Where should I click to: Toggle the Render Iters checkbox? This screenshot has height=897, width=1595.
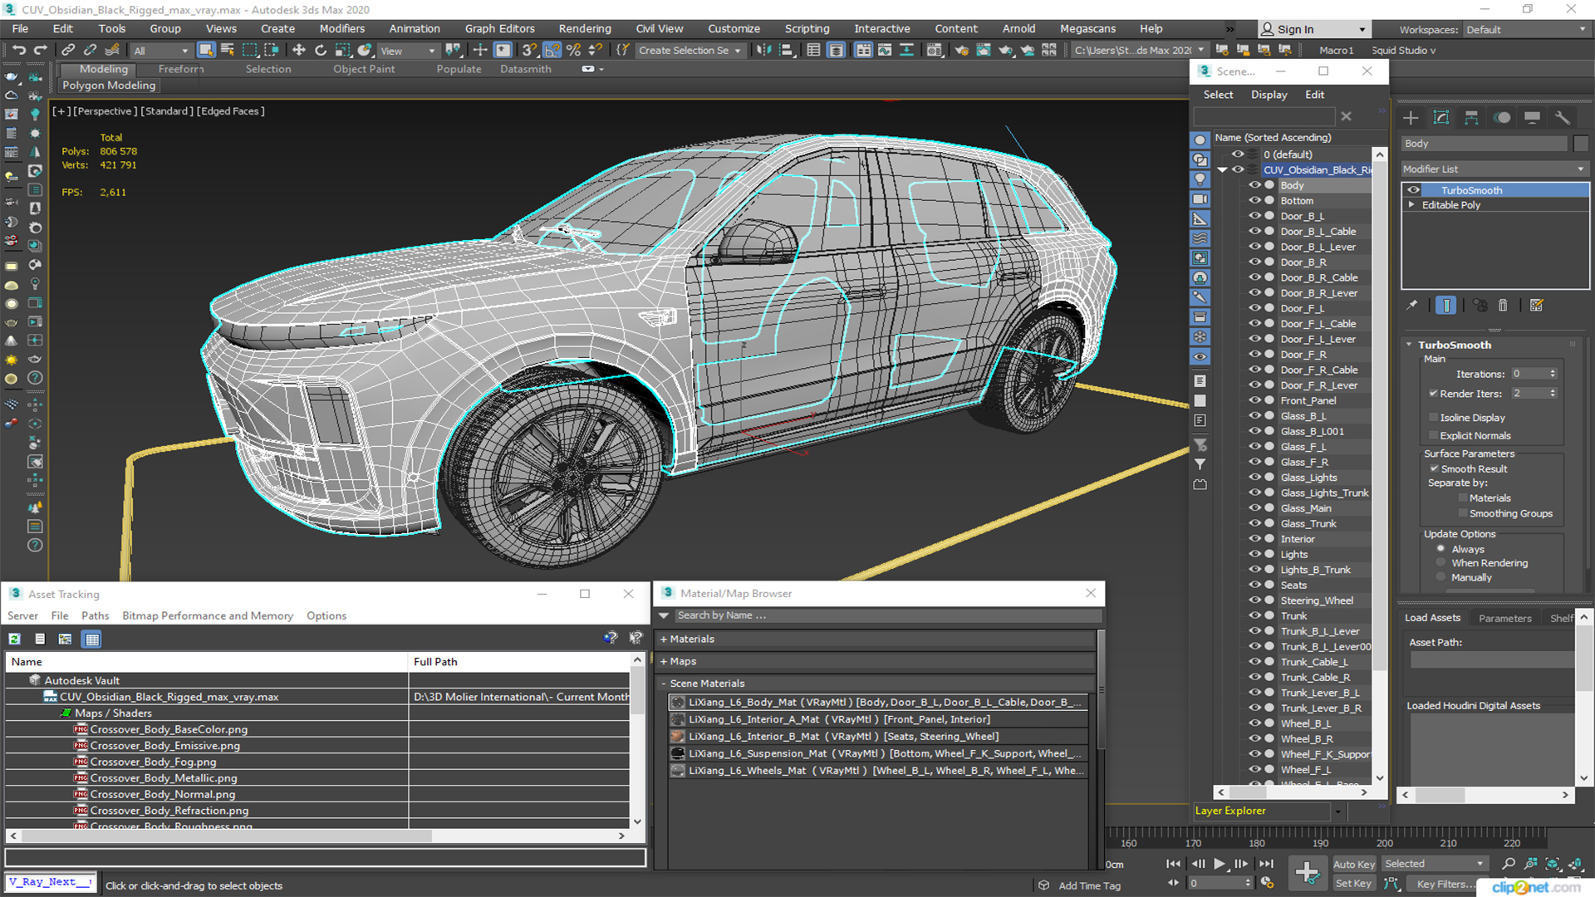coord(1433,393)
